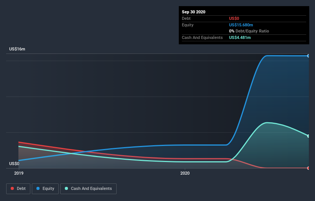The width and height of the screenshot is (315, 201).
Task: Click the Sep 30 2020 tooltip date
Action: pos(193,12)
